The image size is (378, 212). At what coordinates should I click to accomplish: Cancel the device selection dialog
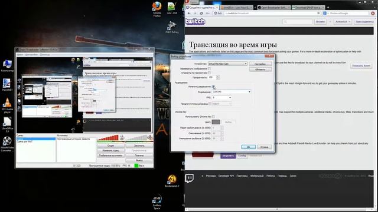(x=265, y=147)
